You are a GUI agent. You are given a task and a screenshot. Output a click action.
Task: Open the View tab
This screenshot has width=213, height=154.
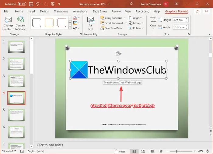click(x=128, y=11)
